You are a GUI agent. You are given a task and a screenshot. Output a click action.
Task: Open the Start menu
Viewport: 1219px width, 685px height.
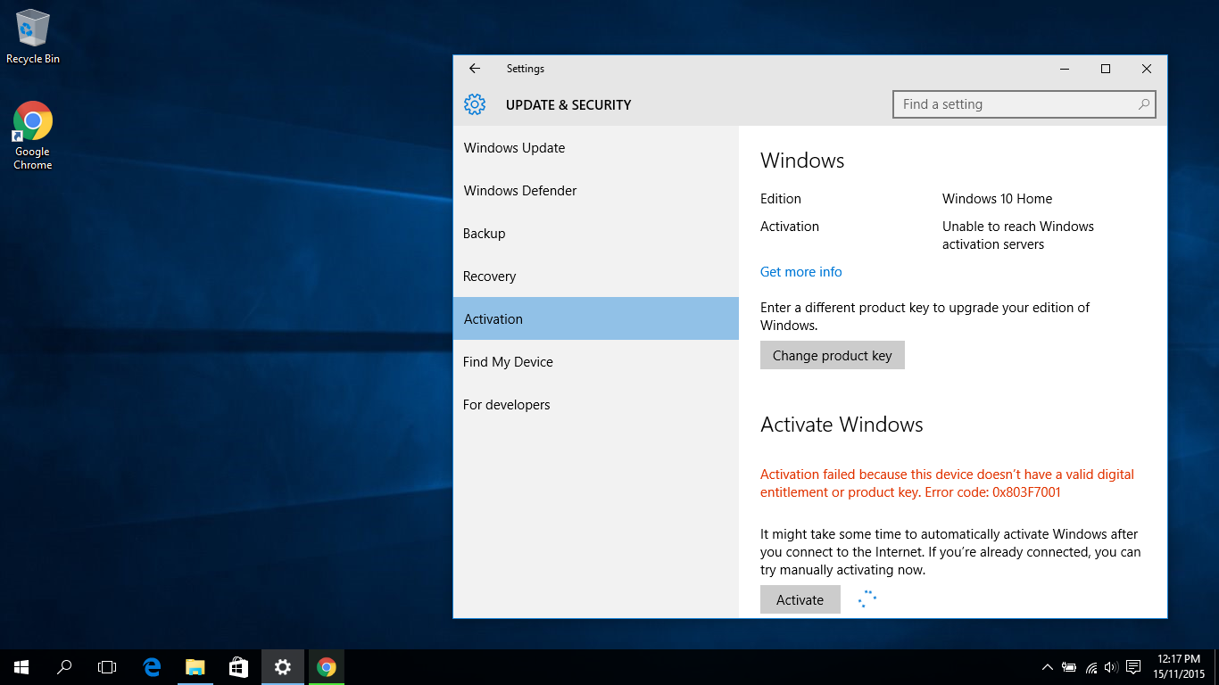pos(21,667)
